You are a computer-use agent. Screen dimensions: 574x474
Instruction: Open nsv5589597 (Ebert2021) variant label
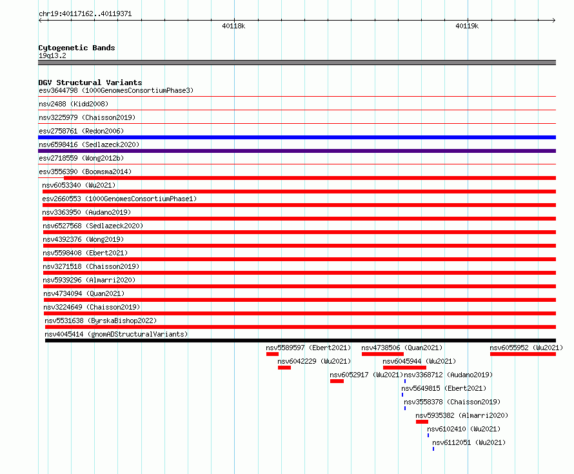pos(308,348)
